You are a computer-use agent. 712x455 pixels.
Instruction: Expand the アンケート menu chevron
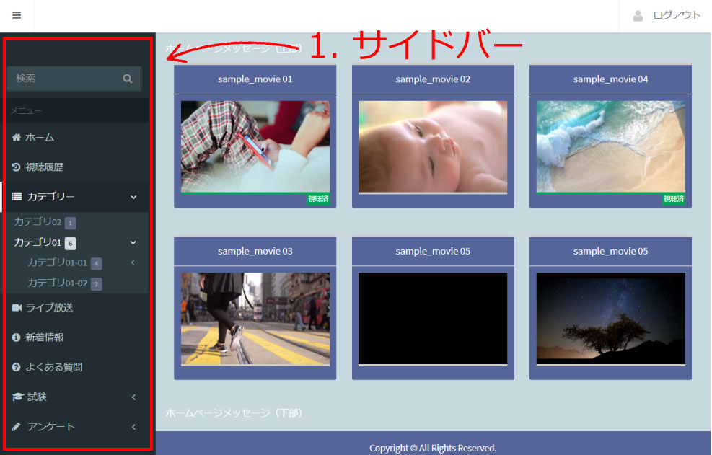133,426
